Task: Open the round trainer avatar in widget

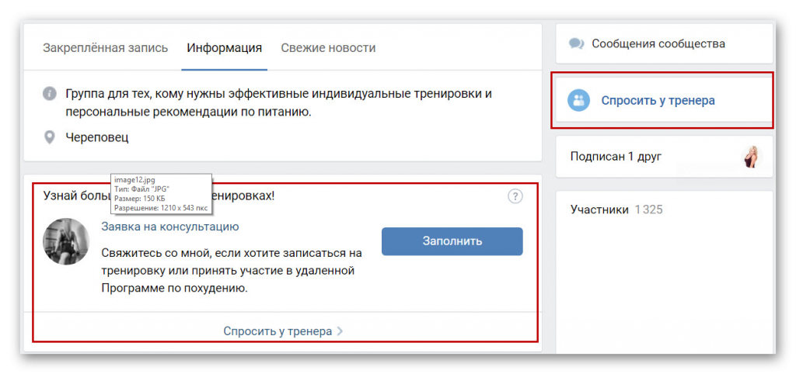Action: (66, 241)
